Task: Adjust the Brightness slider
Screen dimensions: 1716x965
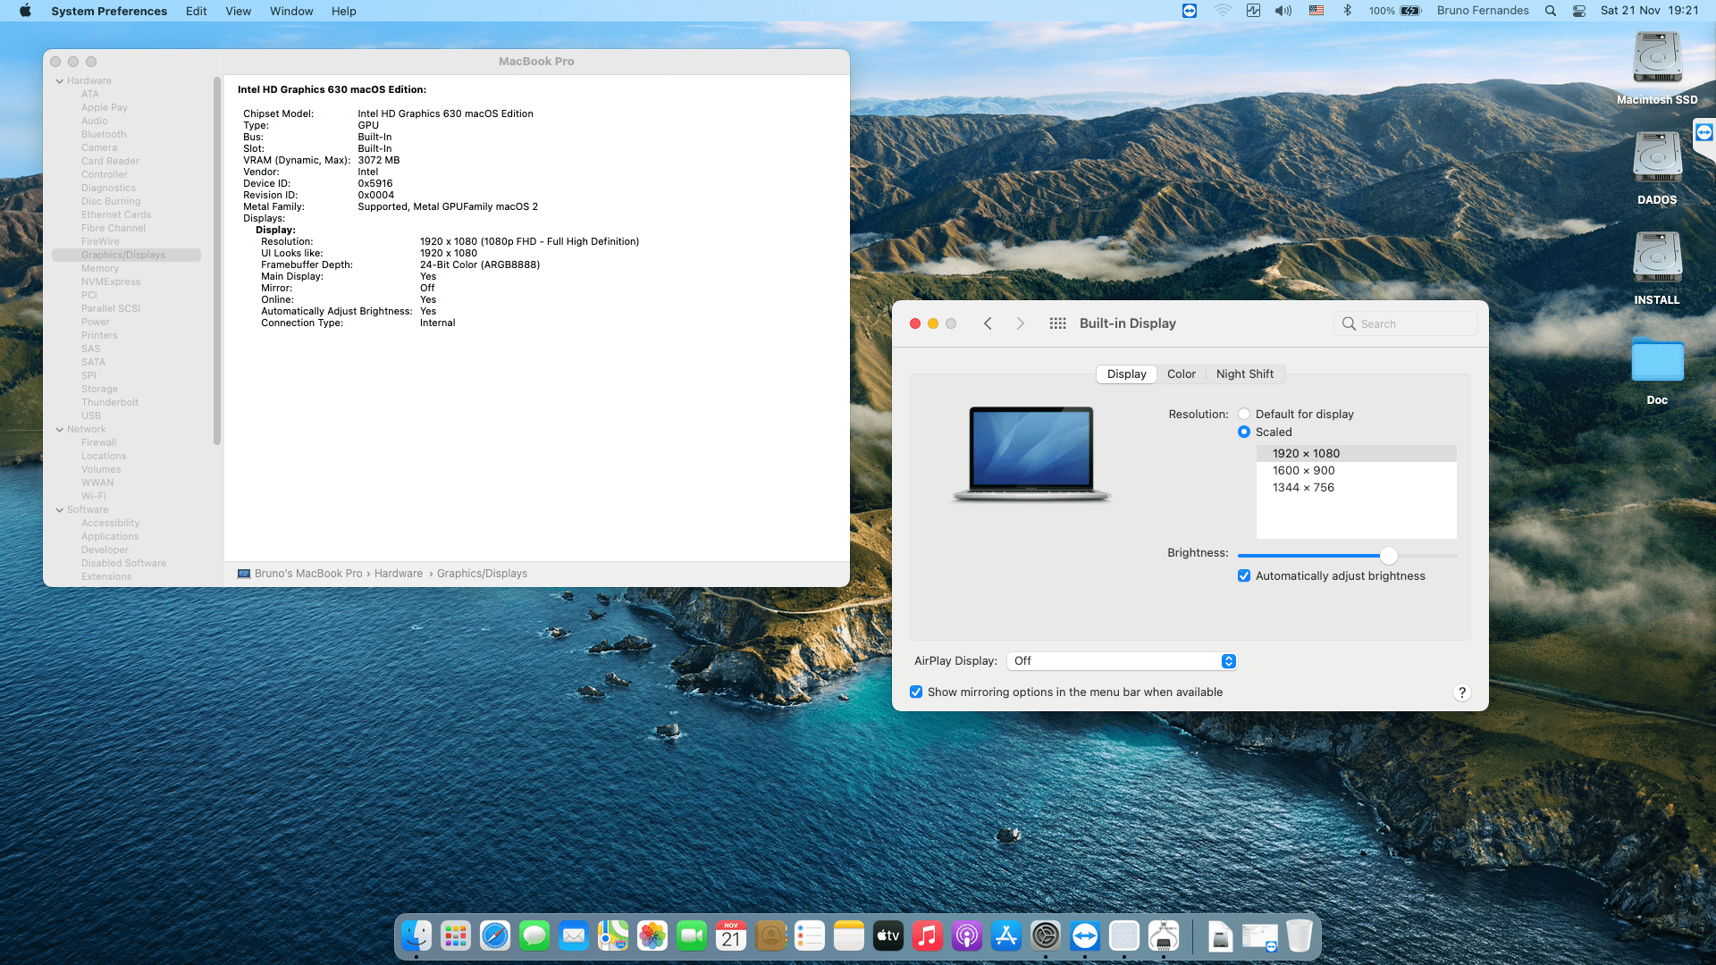Action: 1388,555
